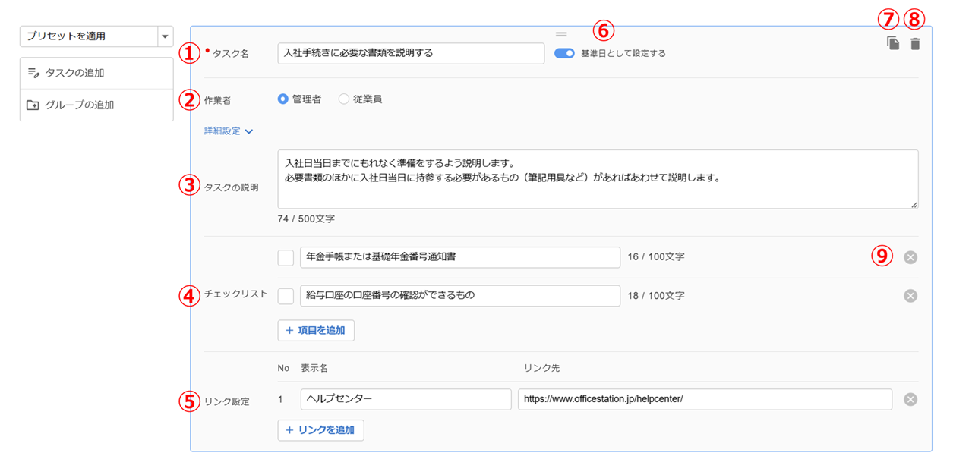
Task: Click the drag handle above the task card
Action: pyautogui.click(x=561, y=34)
